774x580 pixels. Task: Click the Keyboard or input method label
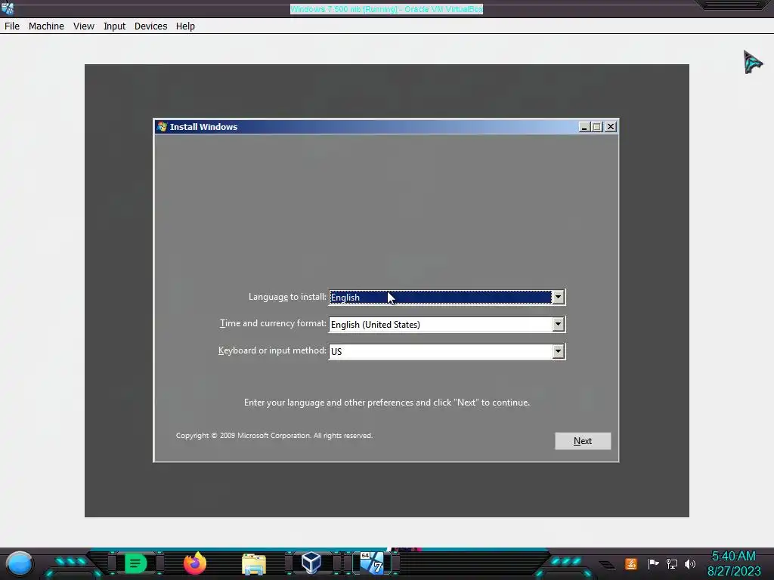pos(272,350)
